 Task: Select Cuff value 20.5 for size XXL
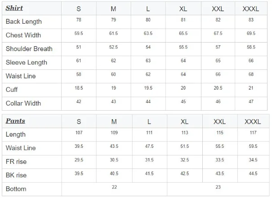[x=218, y=88]
